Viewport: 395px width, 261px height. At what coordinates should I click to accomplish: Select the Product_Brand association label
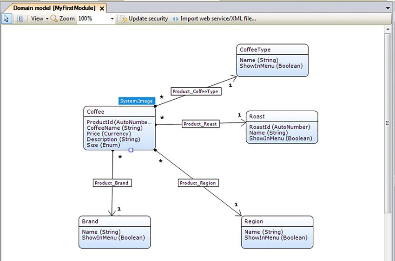point(111,183)
